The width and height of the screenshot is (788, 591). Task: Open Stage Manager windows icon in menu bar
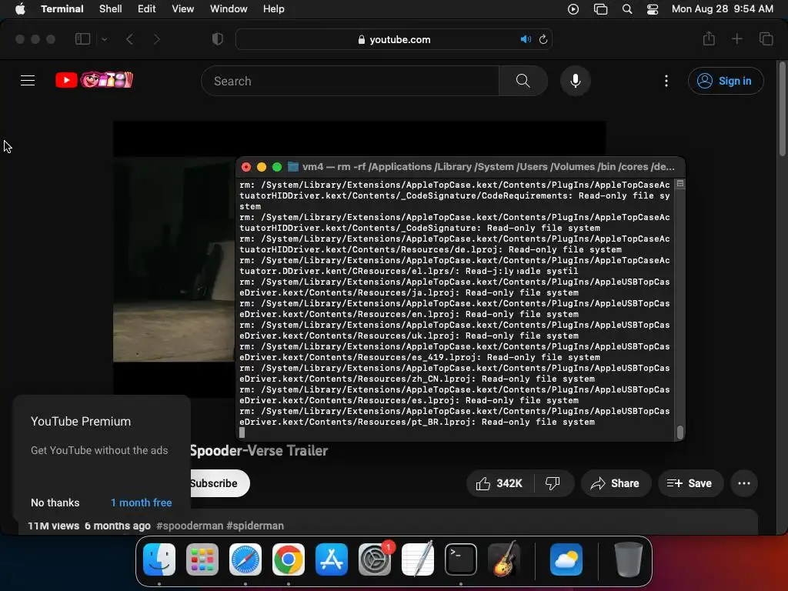[x=600, y=9]
